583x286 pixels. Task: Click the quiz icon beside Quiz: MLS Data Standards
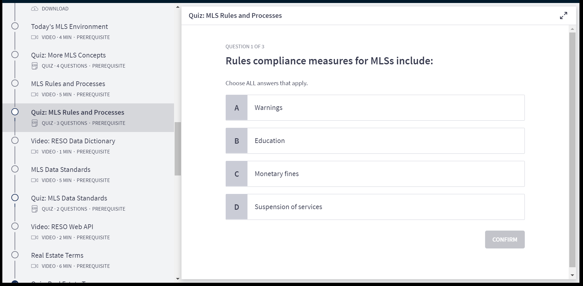pyautogui.click(x=35, y=209)
